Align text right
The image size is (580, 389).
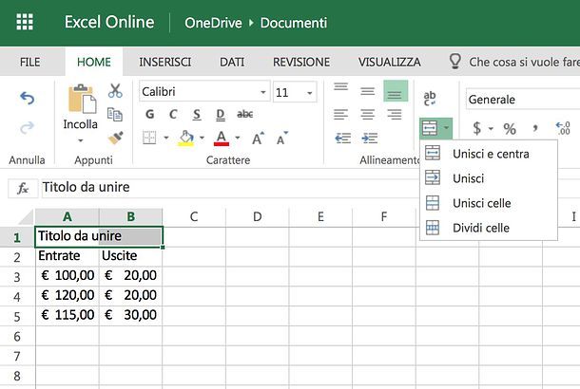(x=395, y=115)
